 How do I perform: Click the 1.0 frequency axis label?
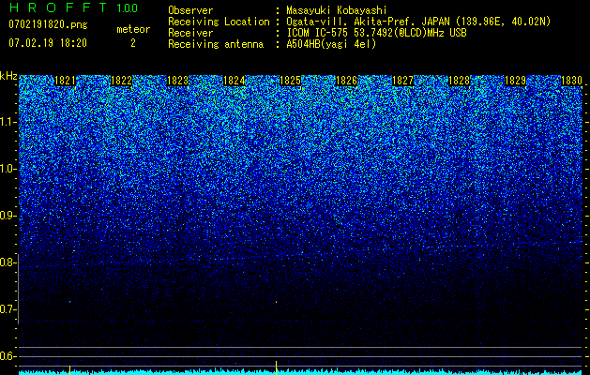(x=8, y=170)
